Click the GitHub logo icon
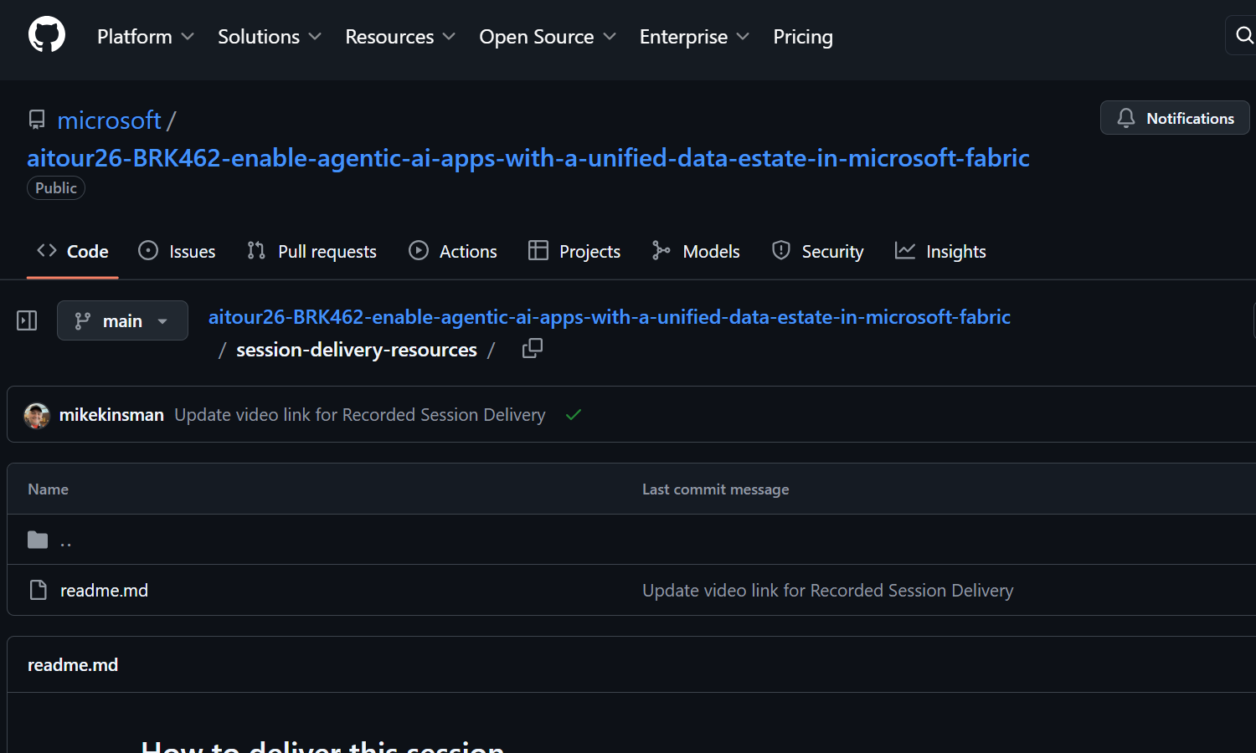Viewport: 1256px width, 753px height. coord(46,35)
